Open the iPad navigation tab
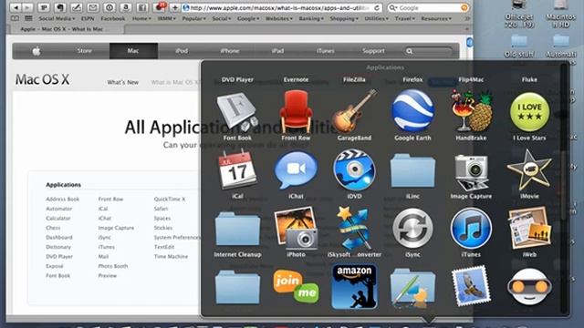This screenshot has height=328, width=584. coord(277,51)
